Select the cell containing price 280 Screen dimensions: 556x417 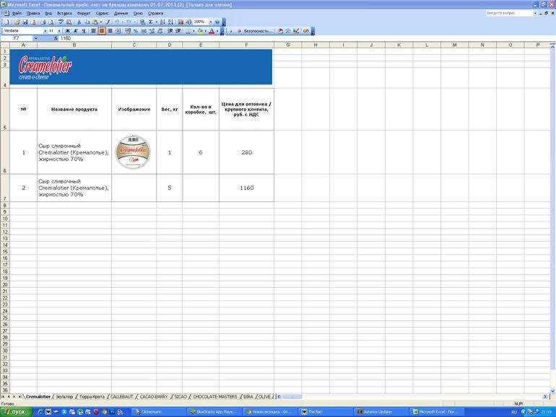pos(246,152)
